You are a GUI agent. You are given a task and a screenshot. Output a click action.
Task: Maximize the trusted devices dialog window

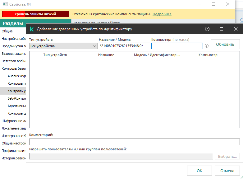point(222,29)
